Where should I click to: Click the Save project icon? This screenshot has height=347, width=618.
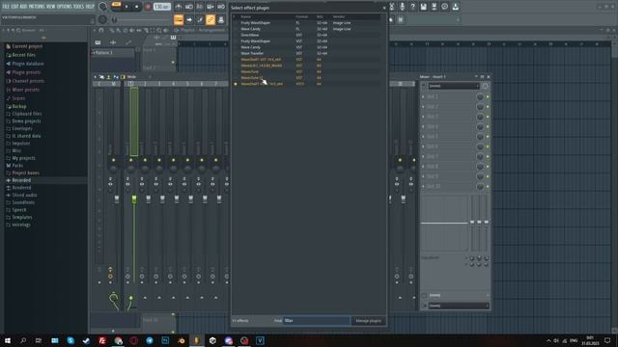point(423,7)
